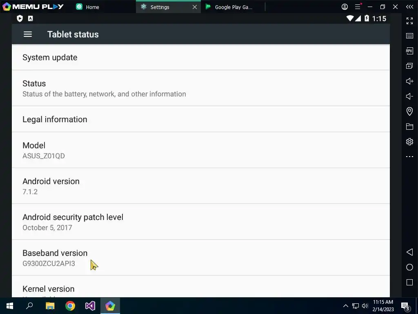Decrease volume with speaker minus icon
The width and height of the screenshot is (418, 314).
tap(409, 96)
